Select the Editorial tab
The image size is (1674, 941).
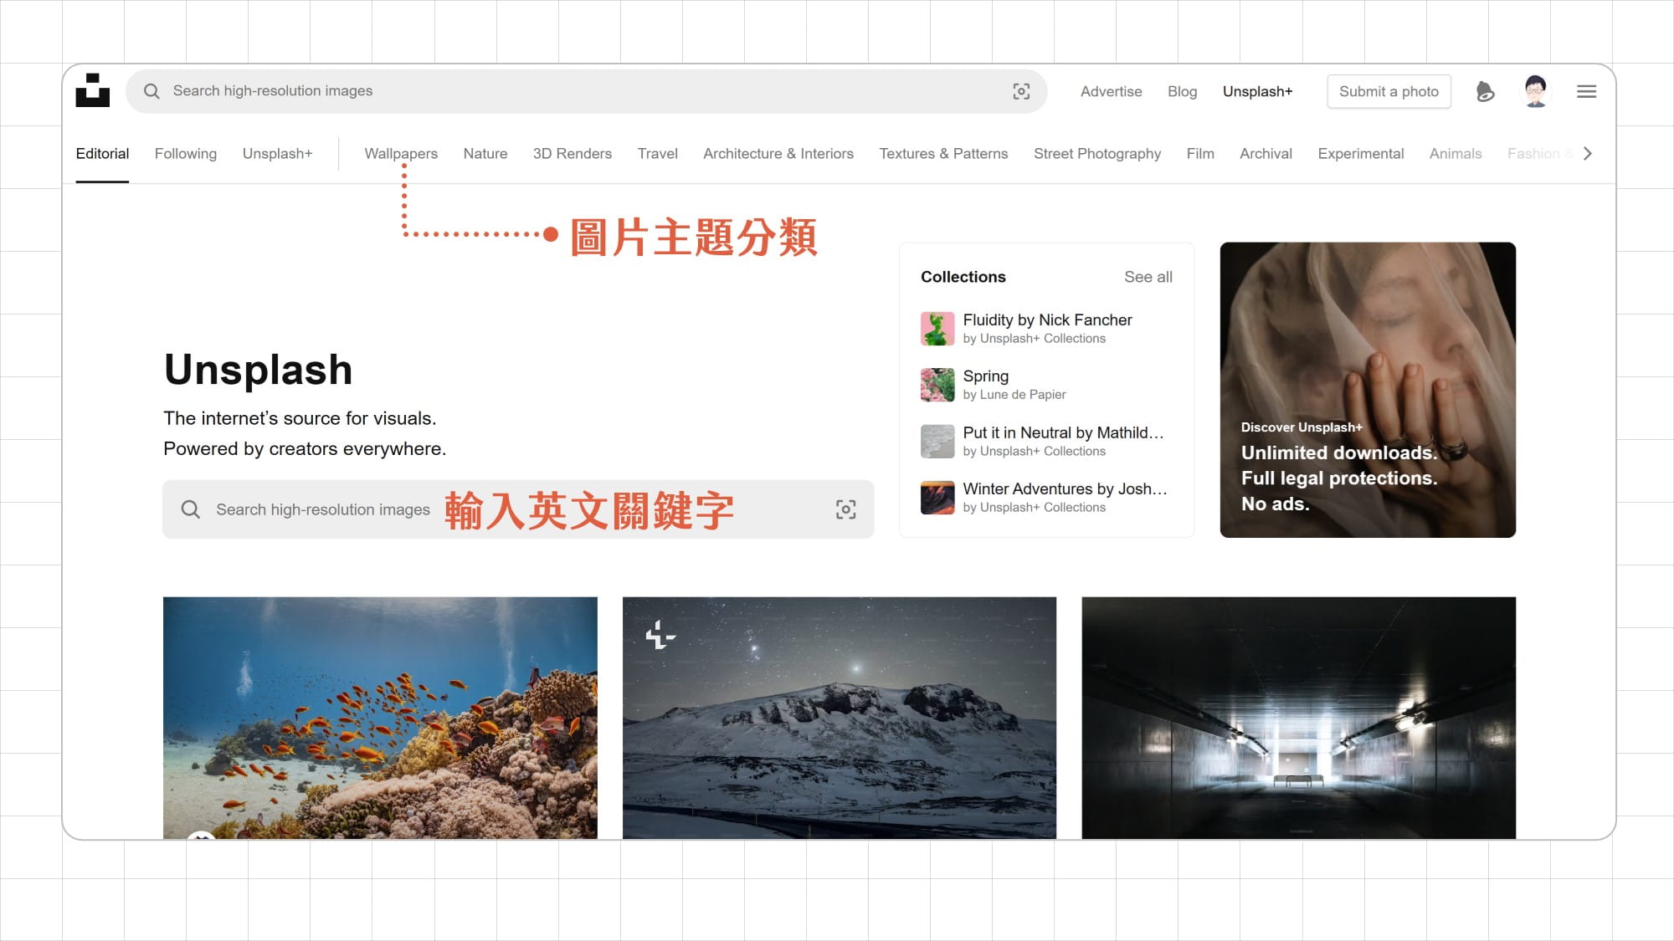pos(102,154)
